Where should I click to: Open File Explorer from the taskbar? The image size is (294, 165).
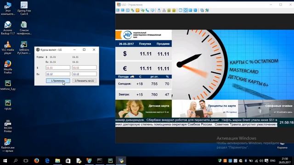pyautogui.click(x=57, y=161)
